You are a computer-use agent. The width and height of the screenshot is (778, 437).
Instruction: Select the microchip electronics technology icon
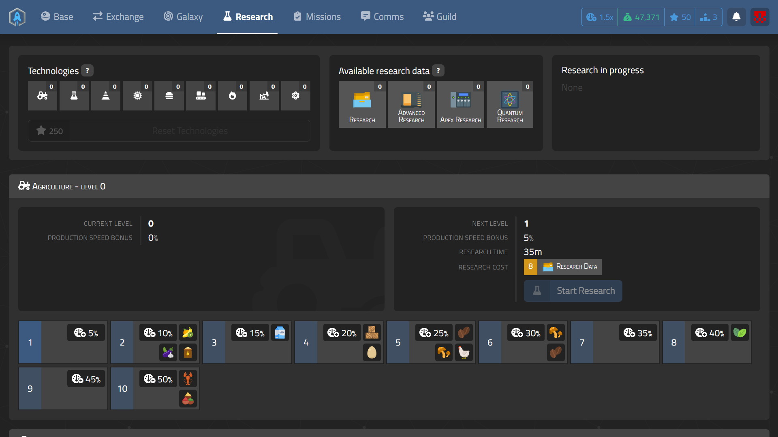(137, 96)
